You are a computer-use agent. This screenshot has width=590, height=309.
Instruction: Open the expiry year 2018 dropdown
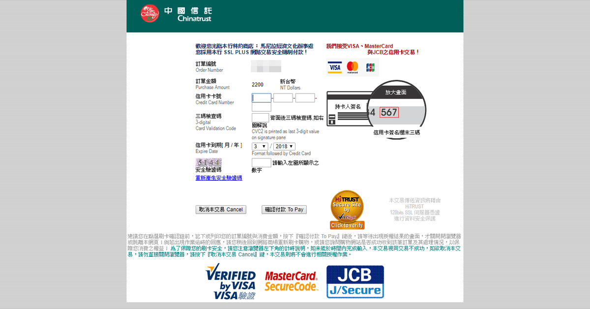click(x=284, y=147)
